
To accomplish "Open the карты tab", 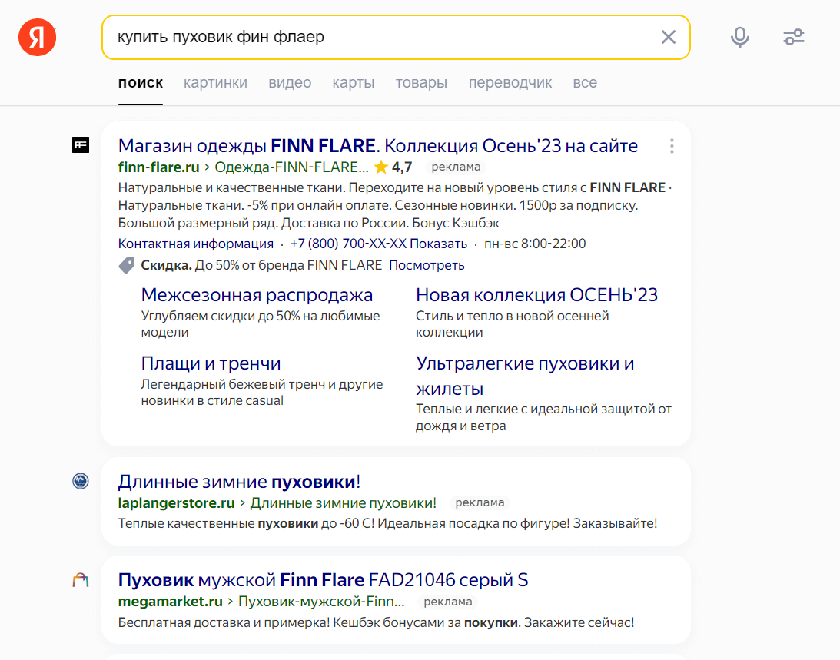I will (x=354, y=83).
